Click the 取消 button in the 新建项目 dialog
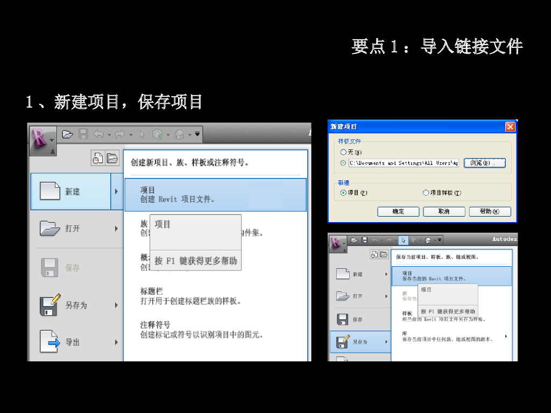The width and height of the screenshot is (551, 413). point(444,211)
